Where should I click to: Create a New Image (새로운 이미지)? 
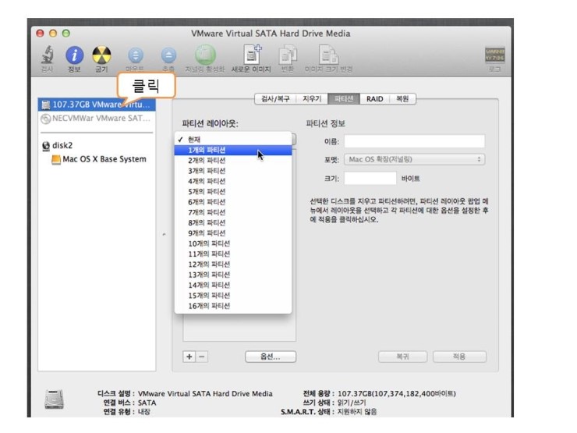[250, 55]
